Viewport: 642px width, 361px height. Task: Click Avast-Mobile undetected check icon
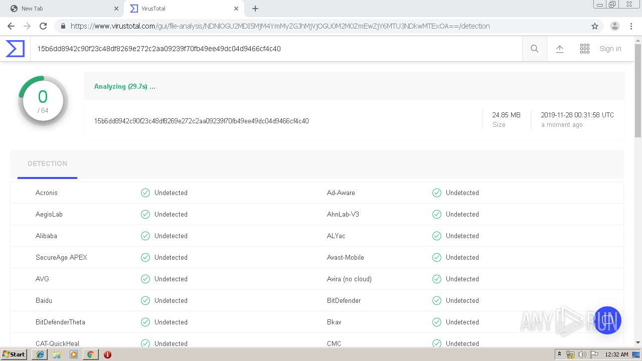[437, 257]
